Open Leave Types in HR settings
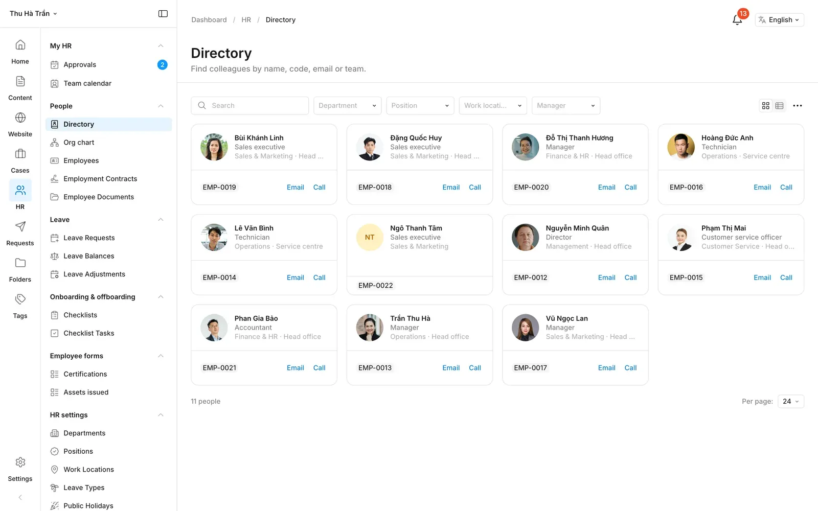 (108, 487)
